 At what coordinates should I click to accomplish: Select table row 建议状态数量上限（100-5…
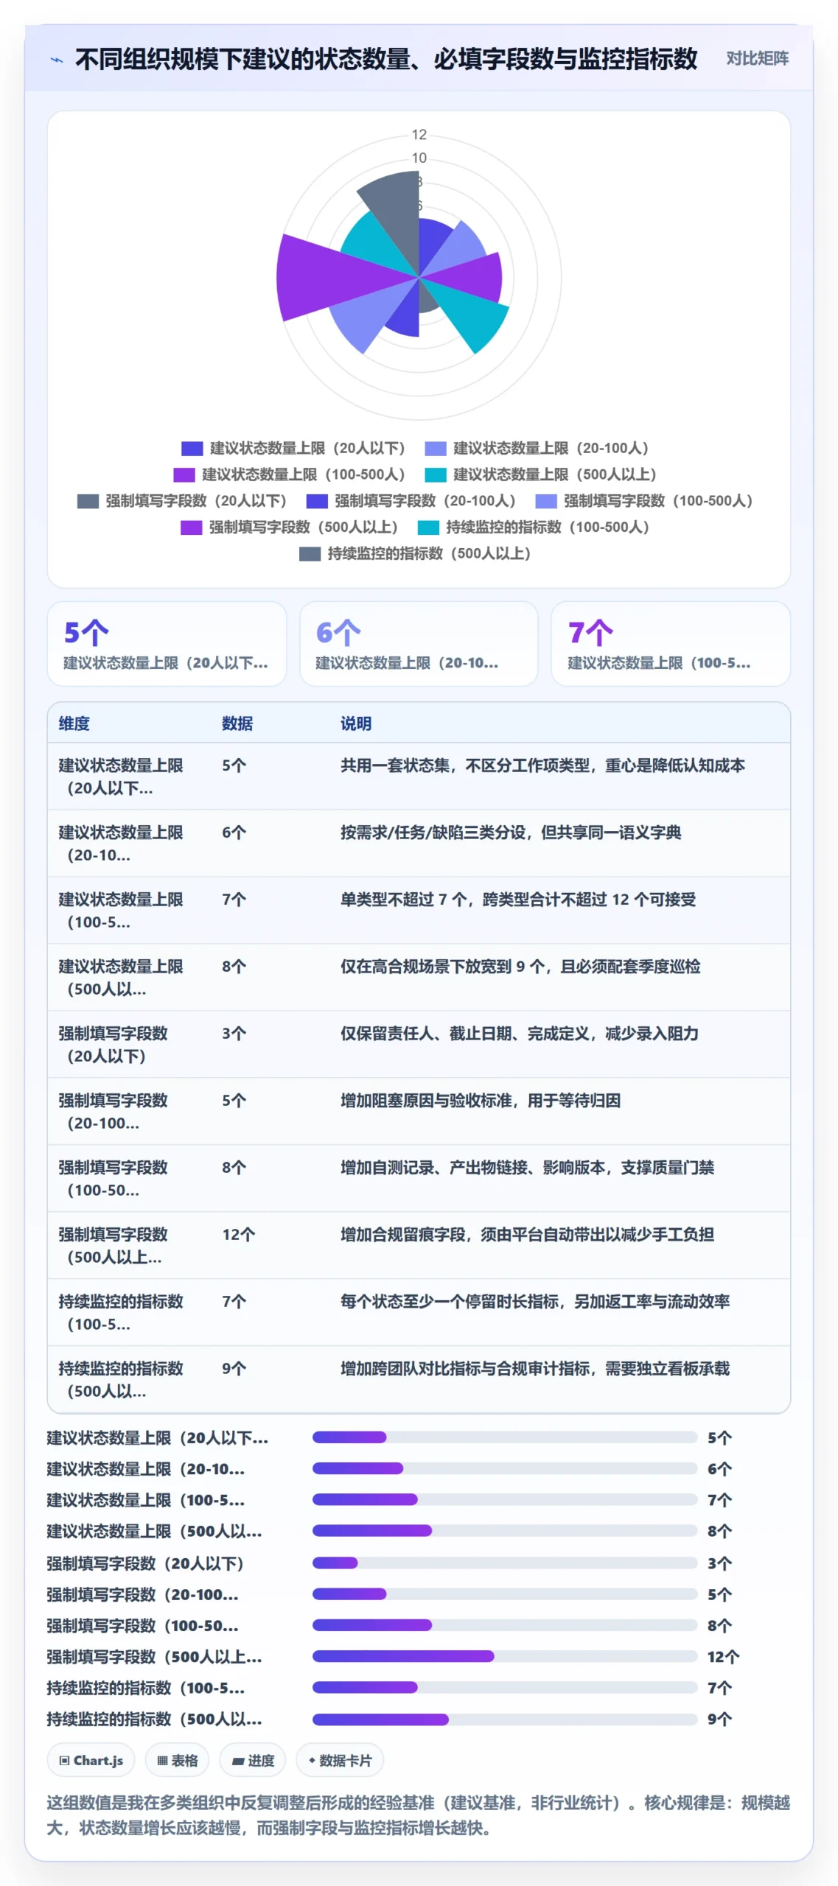pos(419,911)
